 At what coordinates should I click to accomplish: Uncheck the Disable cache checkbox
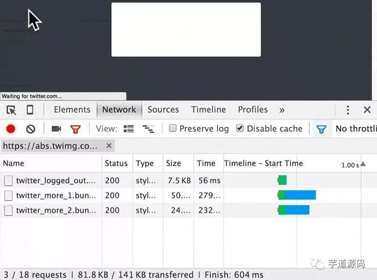click(240, 128)
